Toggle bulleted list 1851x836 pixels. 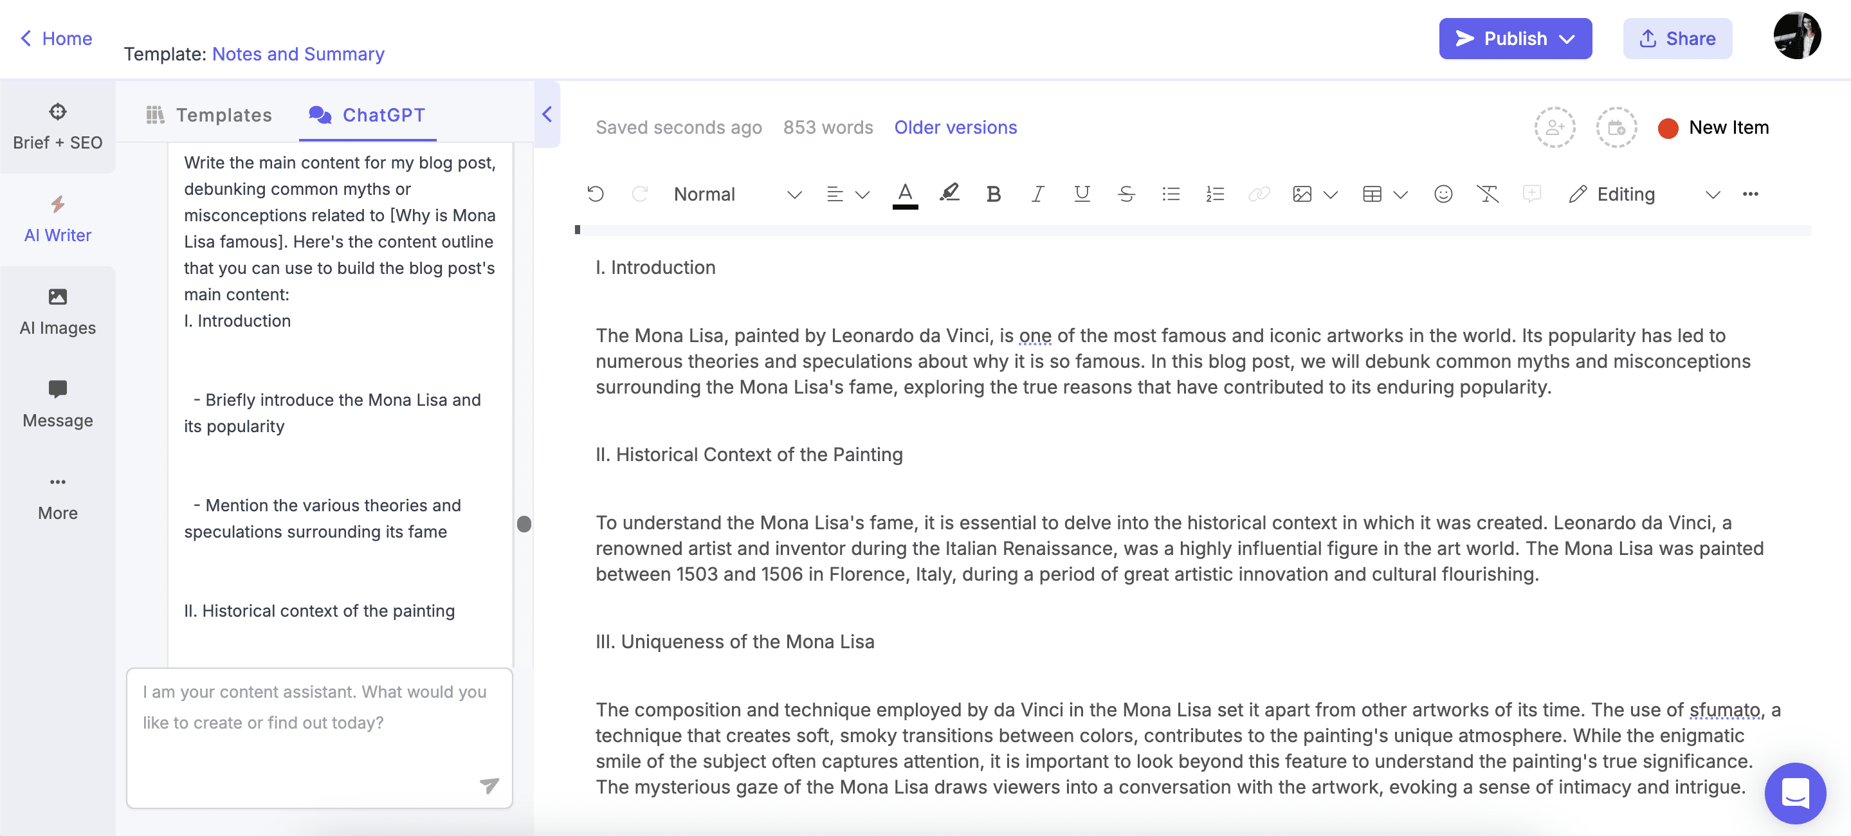[1171, 194]
